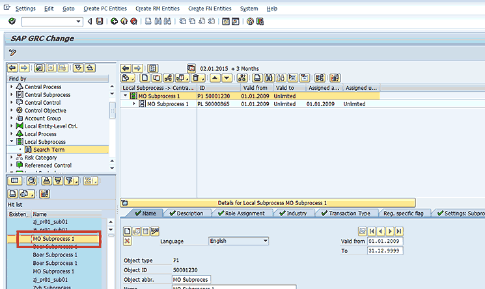The width and height of the screenshot is (485, 289).
Task: Click the red Cancel icon
Action: (x=133, y=21)
